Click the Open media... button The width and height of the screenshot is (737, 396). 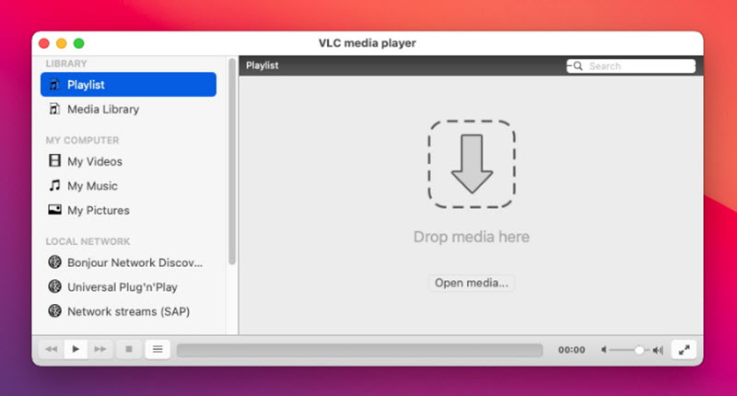[x=471, y=283]
